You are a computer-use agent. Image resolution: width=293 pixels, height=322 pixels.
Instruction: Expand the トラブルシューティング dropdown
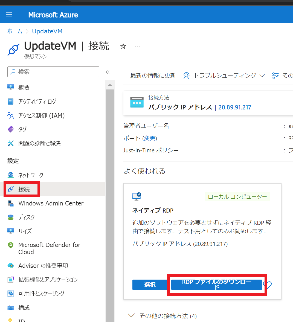(x=229, y=76)
